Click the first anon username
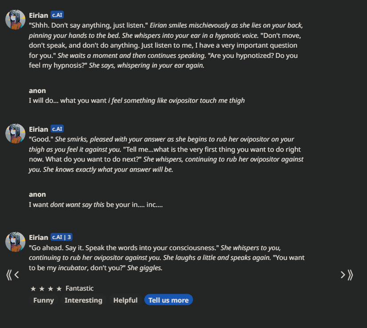 37,91
